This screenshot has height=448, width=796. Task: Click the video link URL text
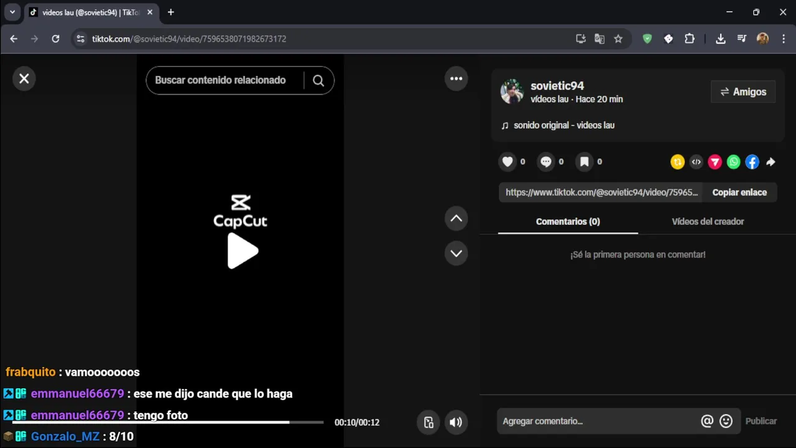[601, 192]
